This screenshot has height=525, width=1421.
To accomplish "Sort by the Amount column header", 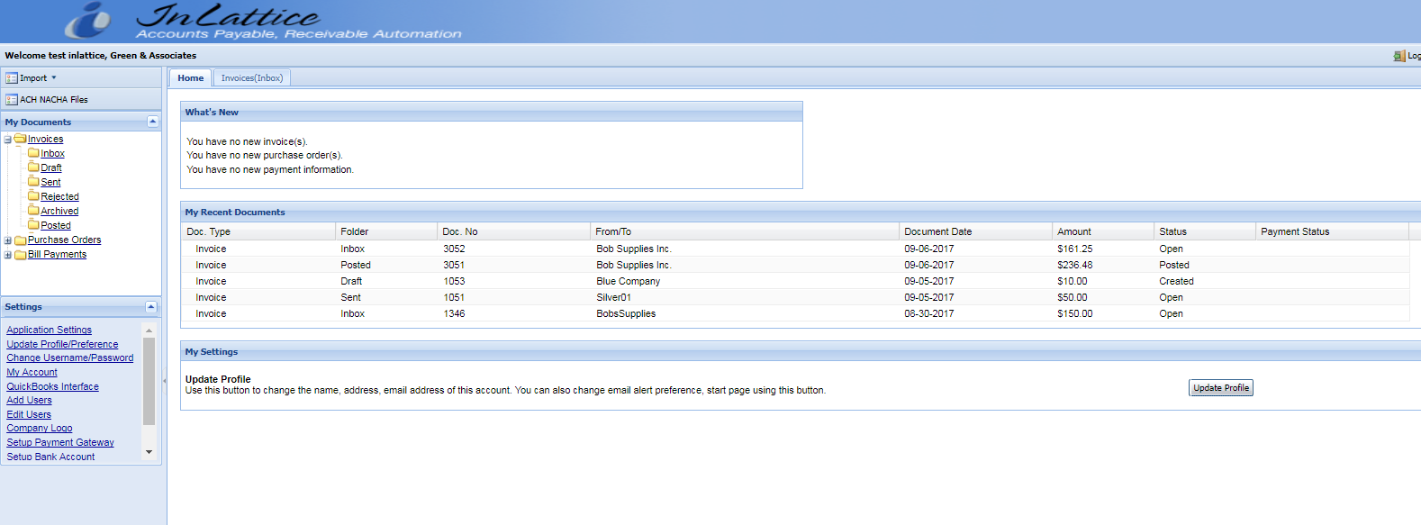I will (1073, 231).
